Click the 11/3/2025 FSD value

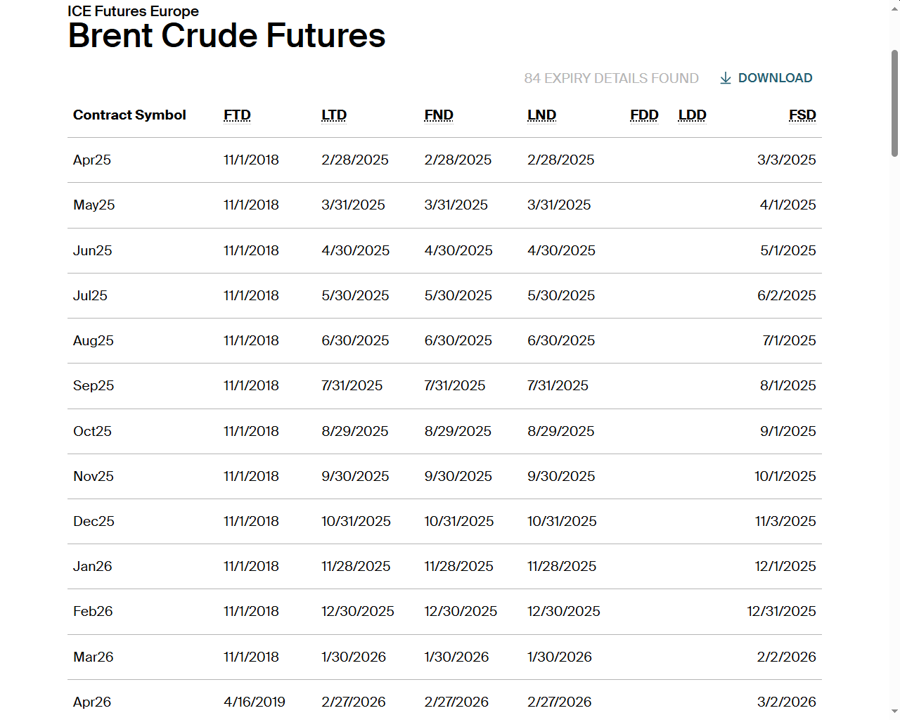coord(785,521)
